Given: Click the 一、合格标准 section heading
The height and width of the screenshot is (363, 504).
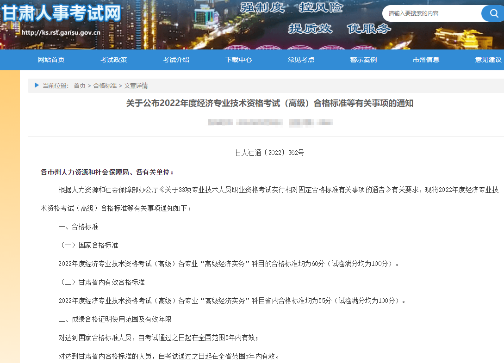Looking at the screenshot, I should [78, 227].
